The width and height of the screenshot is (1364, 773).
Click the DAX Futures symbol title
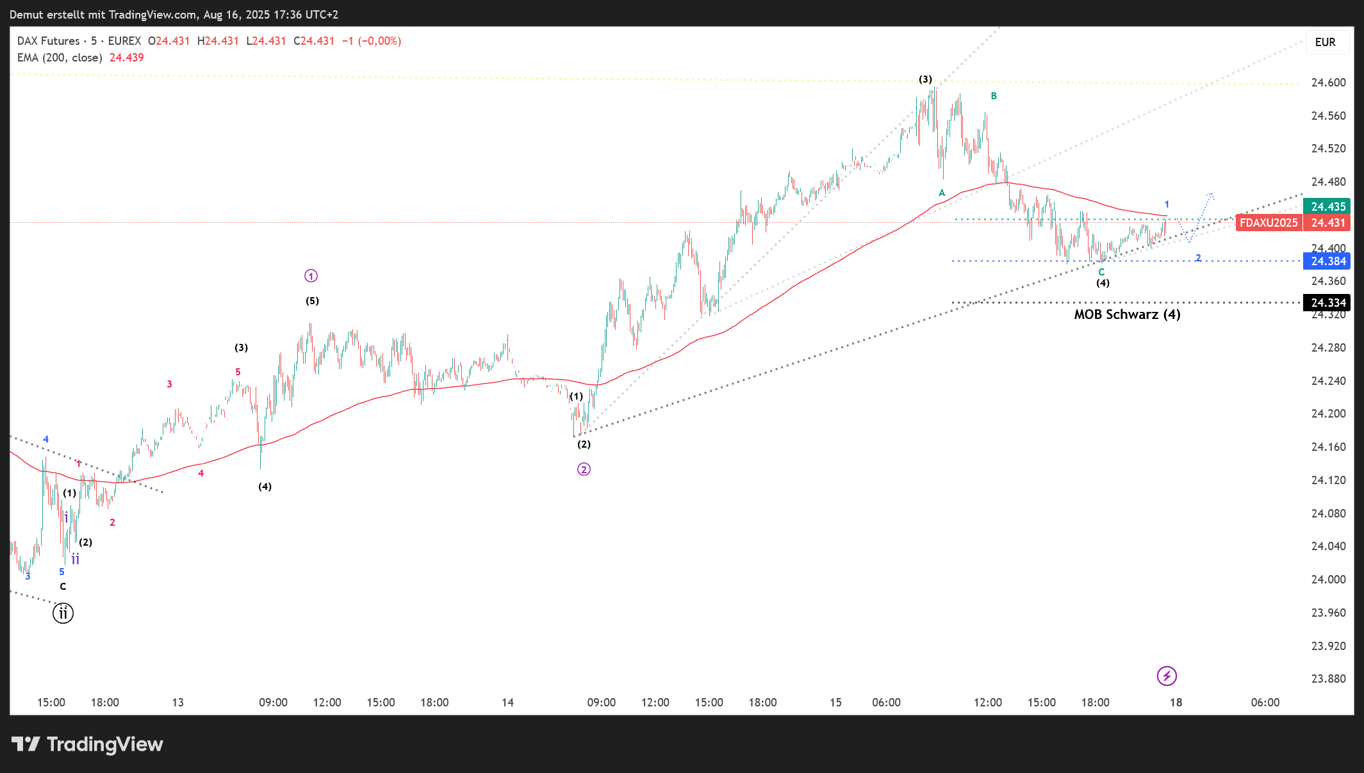click(49, 41)
